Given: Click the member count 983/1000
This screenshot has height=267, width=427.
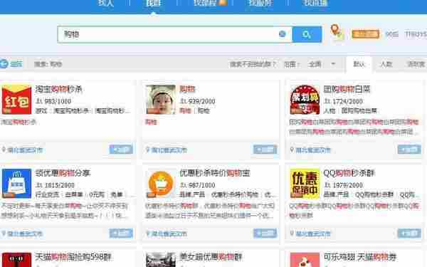Looking at the screenshot, I should pos(58,101).
